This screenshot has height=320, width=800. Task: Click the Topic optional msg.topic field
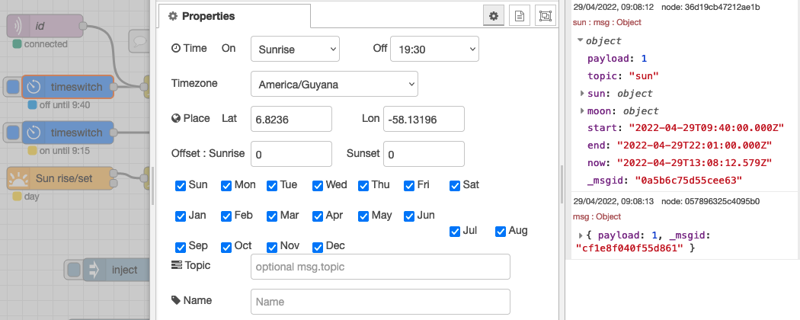(x=381, y=267)
